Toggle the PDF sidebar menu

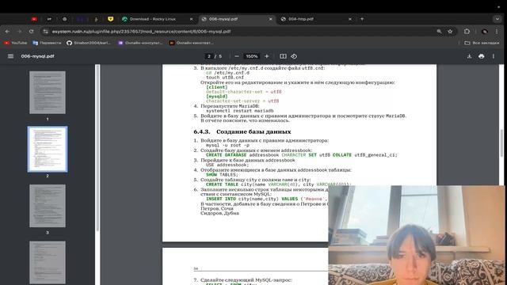[10, 56]
